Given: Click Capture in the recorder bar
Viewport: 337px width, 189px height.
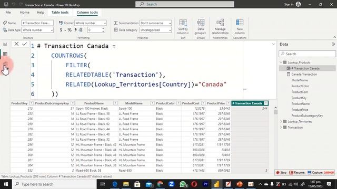Looking at the screenshot, I should (x=315, y=173).
